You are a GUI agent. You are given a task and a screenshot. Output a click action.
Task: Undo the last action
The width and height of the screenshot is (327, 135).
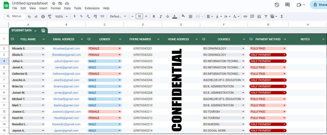click(29, 16)
